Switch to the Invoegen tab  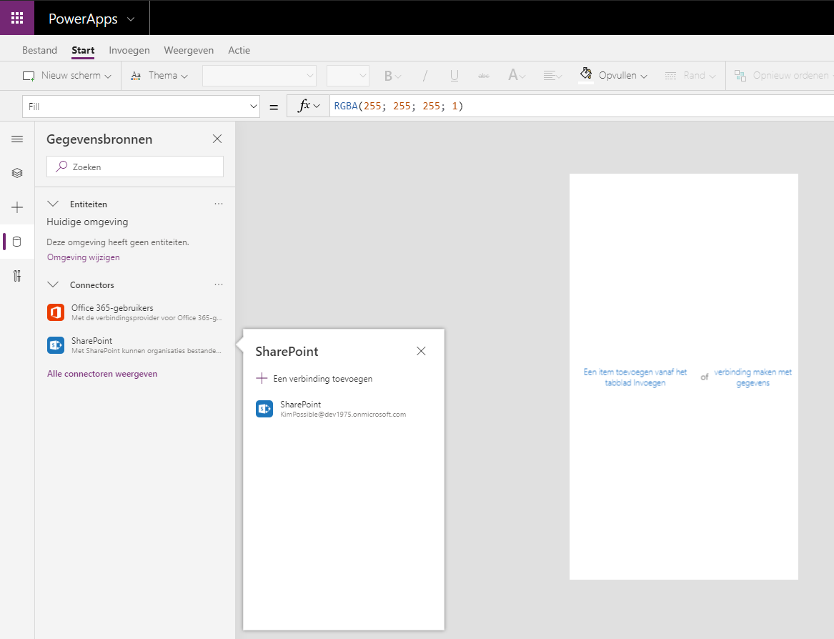(x=129, y=50)
